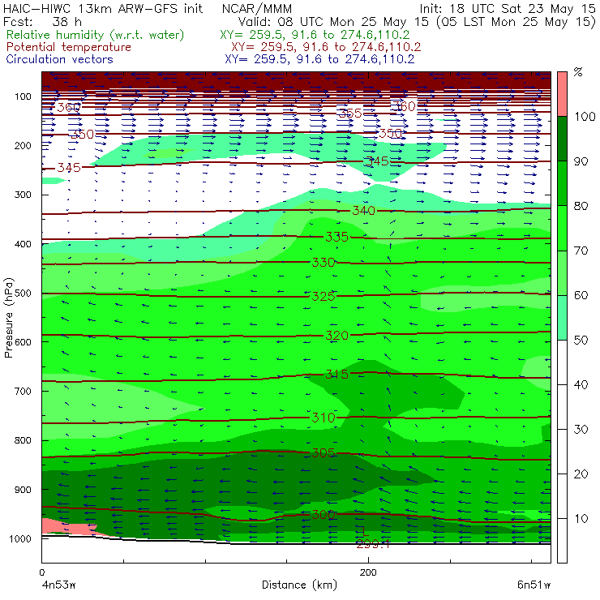This screenshot has height=600, width=600.
Task: Click the colorbar '%' unit label
Action: [578, 72]
